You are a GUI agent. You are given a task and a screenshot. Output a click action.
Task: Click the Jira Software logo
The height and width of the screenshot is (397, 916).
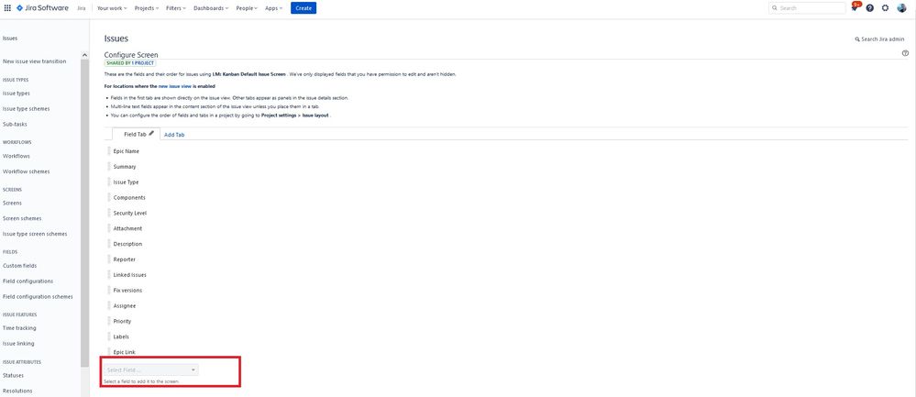(x=42, y=8)
